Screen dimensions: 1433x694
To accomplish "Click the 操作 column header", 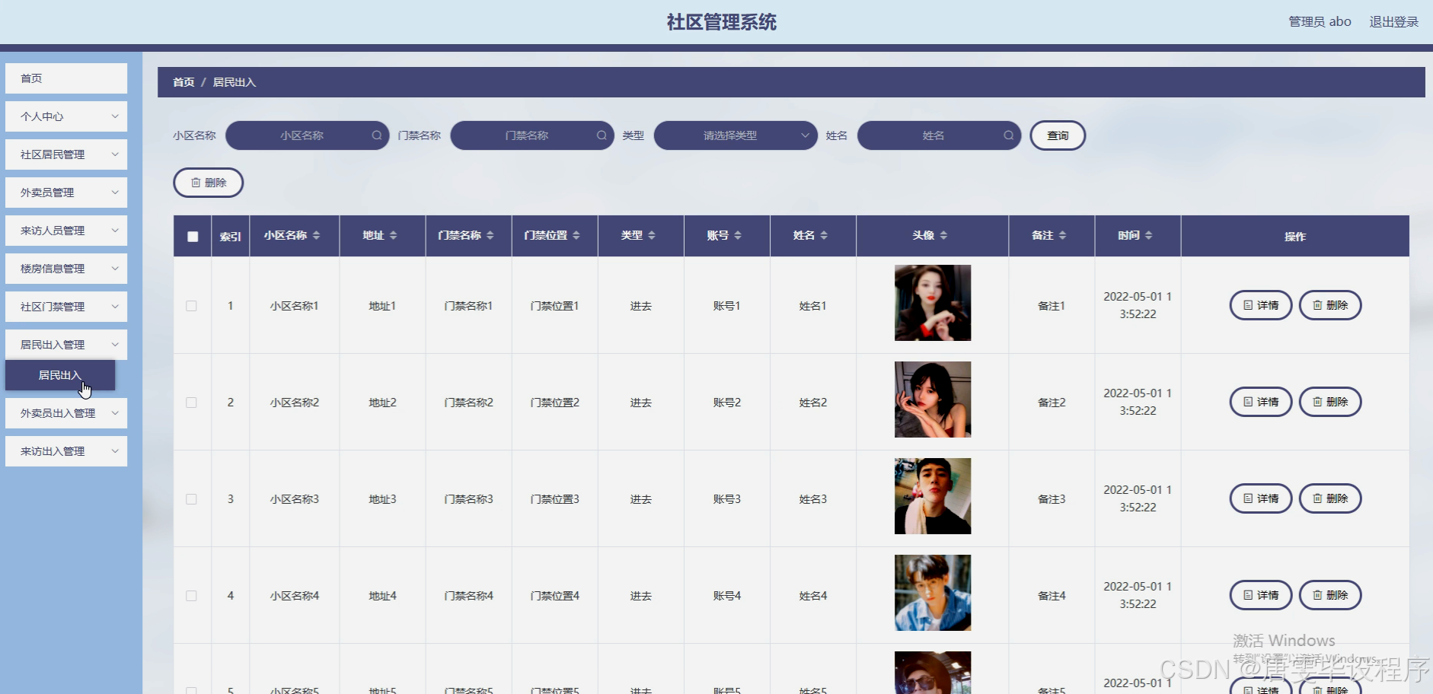I will (x=1294, y=237).
